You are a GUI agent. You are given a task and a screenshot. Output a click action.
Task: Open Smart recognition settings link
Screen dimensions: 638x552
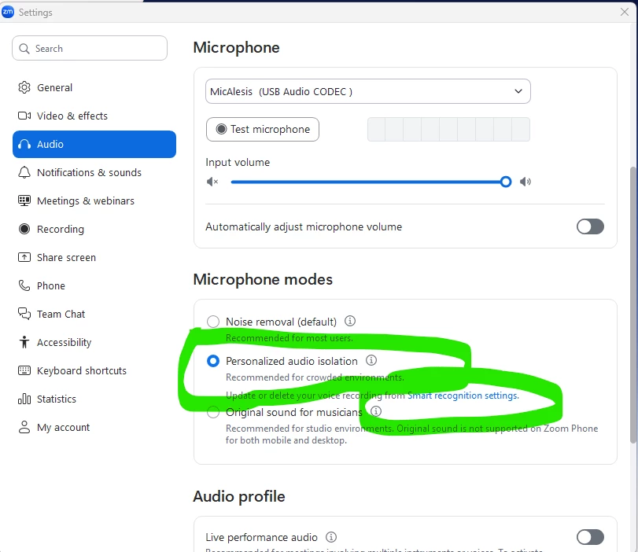click(463, 396)
